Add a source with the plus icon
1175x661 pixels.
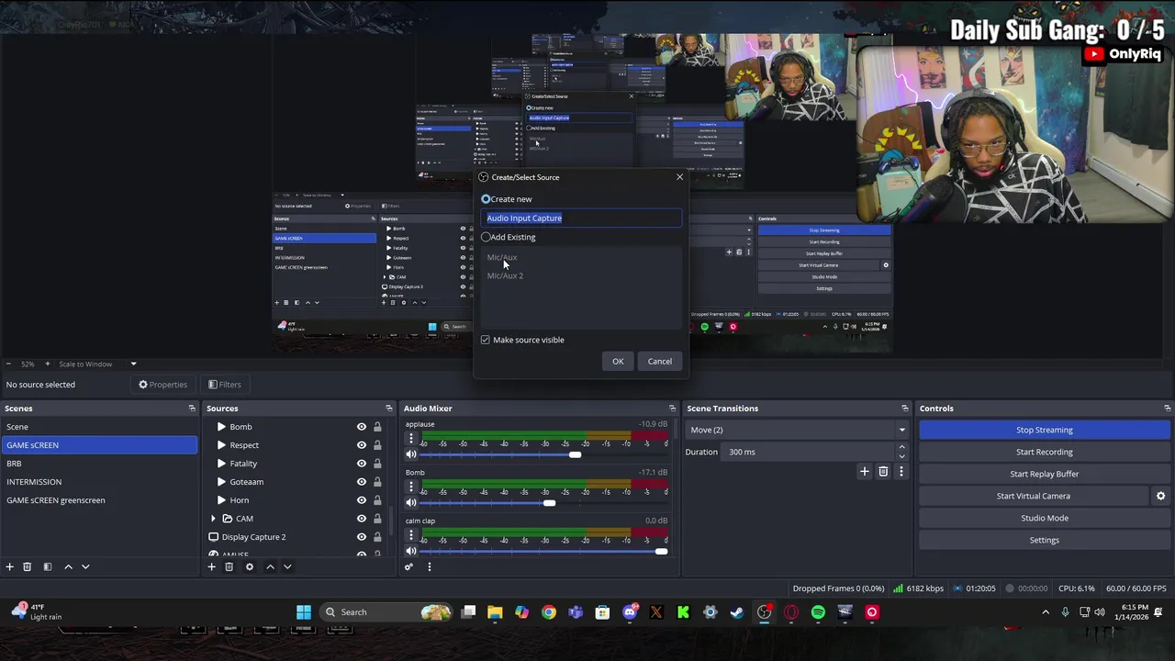click(x=211, y=566)
